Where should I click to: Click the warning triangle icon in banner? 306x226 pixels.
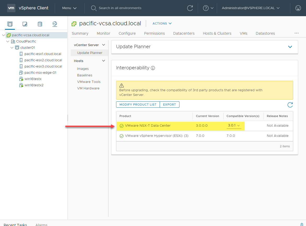[x=121, y=85]
